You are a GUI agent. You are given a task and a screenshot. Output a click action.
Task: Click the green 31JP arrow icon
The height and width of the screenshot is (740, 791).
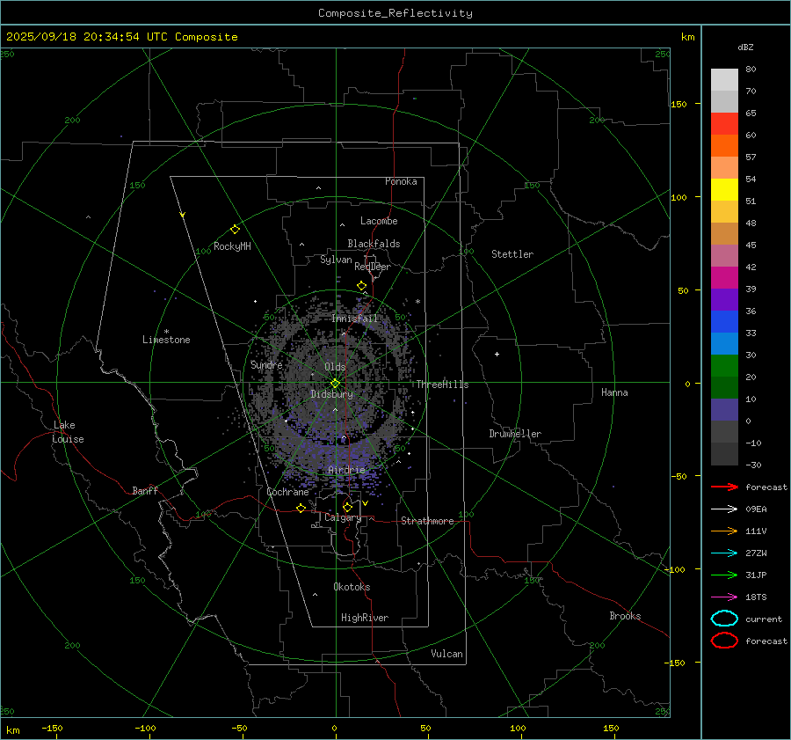[x=724, y=575]
